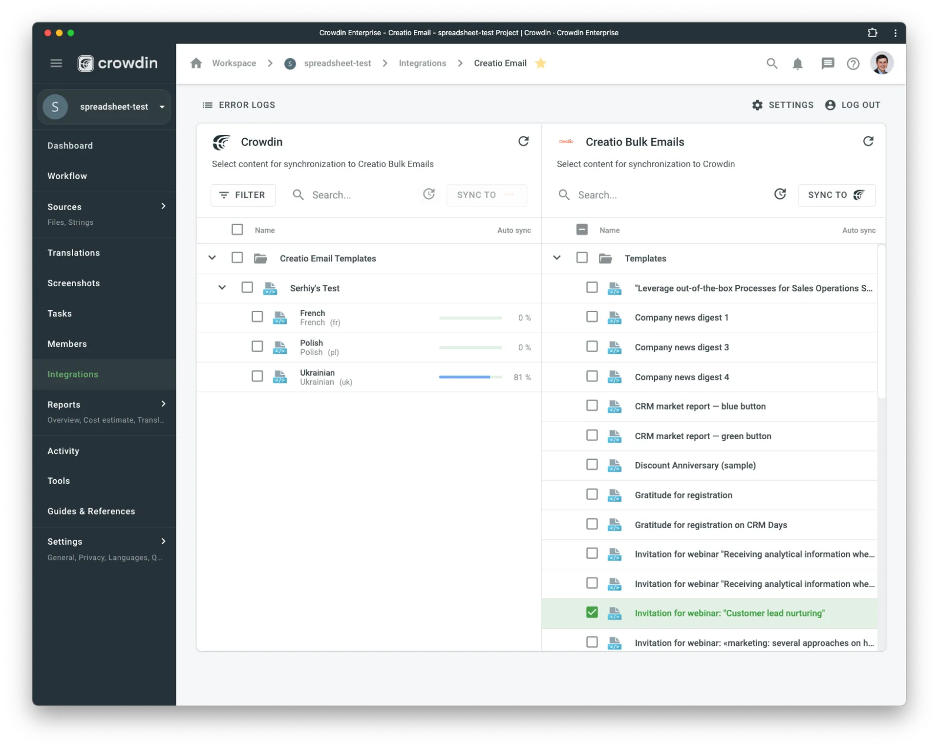Enable checkbox for Serhiy's Test folder
The height and width of the screenshot is (748, 938).
click(248, 288)
